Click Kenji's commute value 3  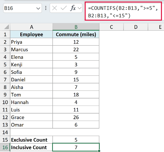[76, 65]
